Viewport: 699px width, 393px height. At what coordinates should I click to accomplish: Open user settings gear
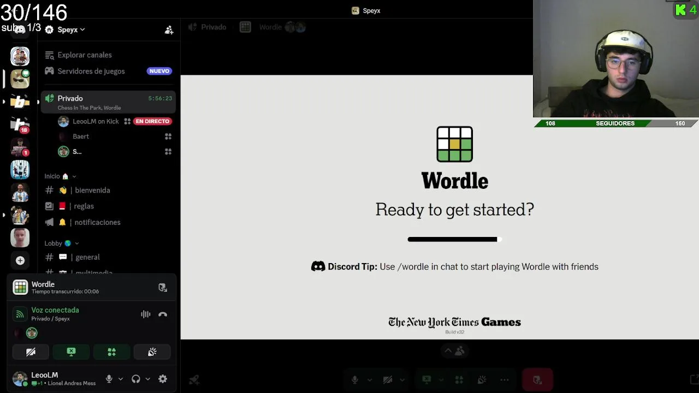(x=163, y=379)
